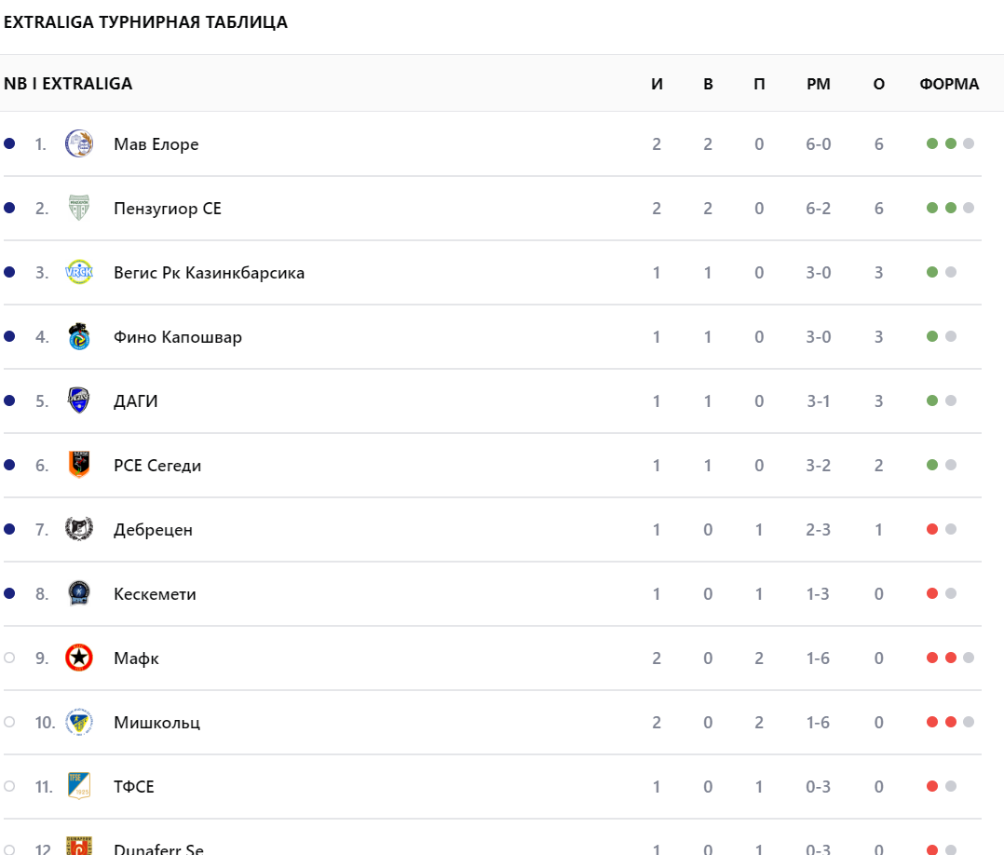The height and width of the screenshot is (855, 1004).
Task: Select the NB I EXTRALIGA league header
Action: pos(68,84)
